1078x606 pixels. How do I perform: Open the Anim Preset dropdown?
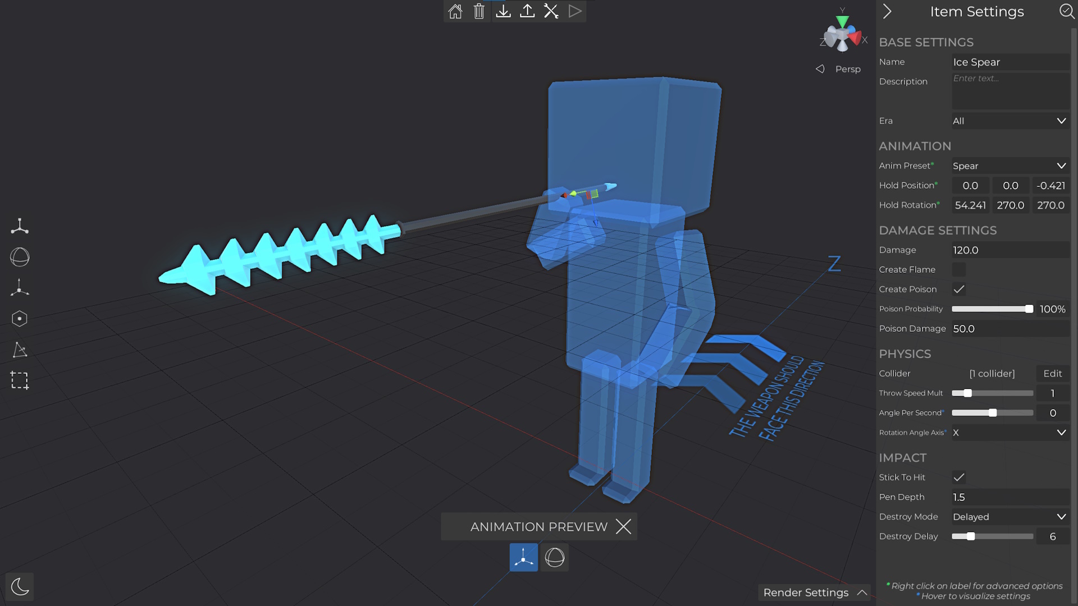coord(1010,166)
